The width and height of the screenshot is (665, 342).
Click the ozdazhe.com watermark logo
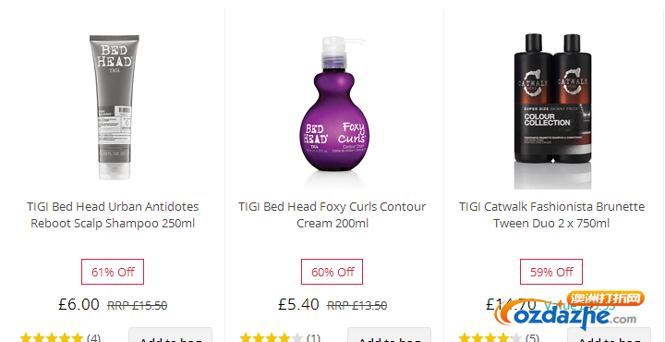point(570,311)
